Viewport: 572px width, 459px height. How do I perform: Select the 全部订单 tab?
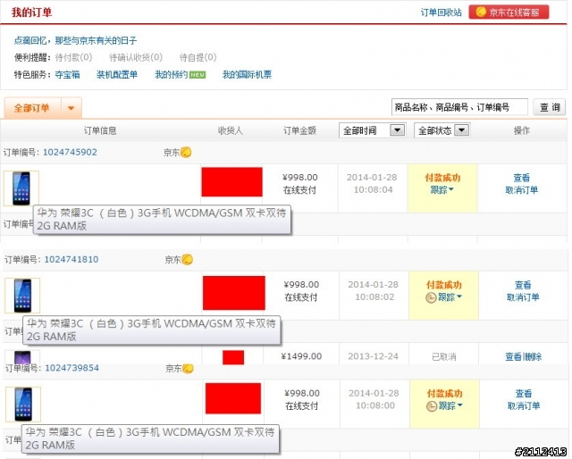32,108
